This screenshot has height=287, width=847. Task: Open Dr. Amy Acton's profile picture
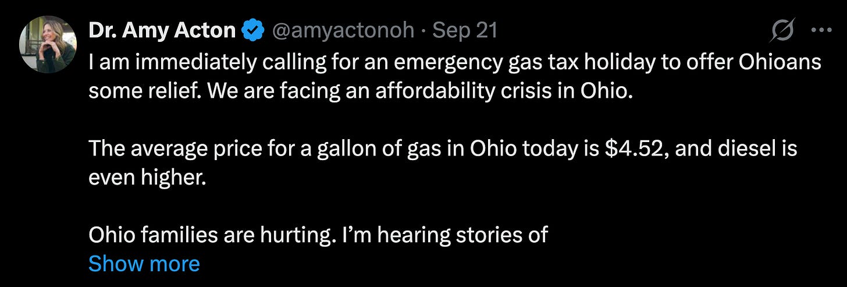point(48,45)
